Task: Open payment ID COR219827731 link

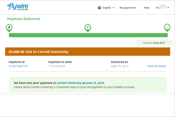Action: coord(19,66)
